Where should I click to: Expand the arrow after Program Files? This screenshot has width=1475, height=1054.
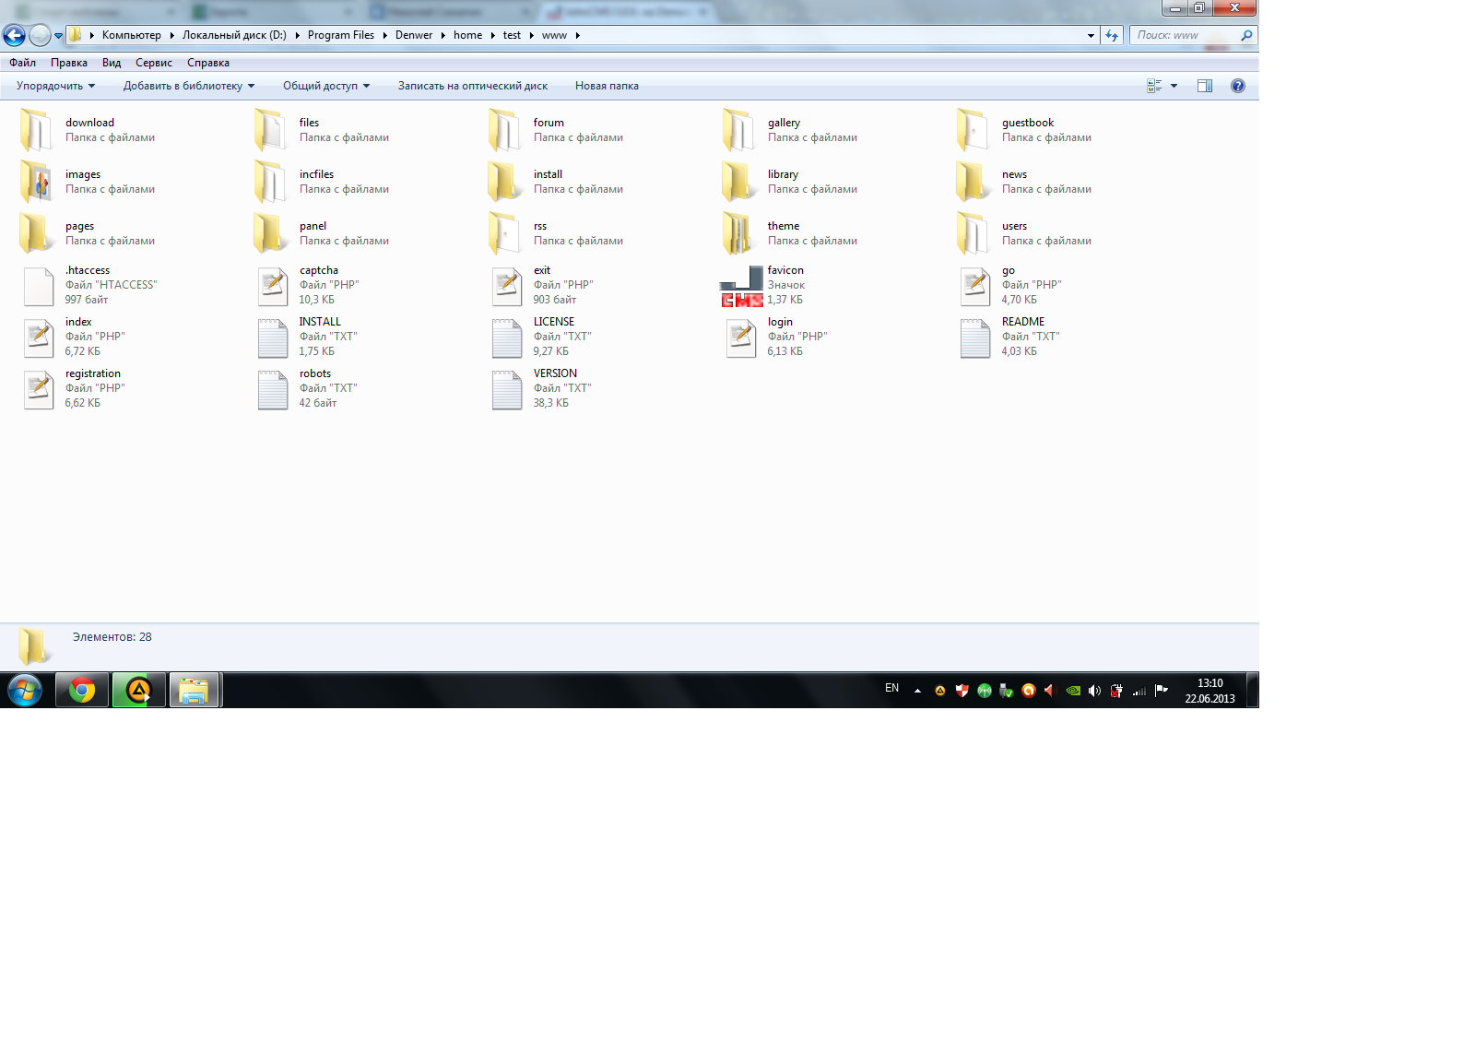[x=385, y=35]
